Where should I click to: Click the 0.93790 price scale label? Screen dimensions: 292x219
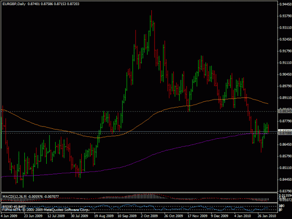[285, 16]
